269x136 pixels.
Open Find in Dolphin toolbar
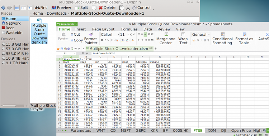click(41, 8)
